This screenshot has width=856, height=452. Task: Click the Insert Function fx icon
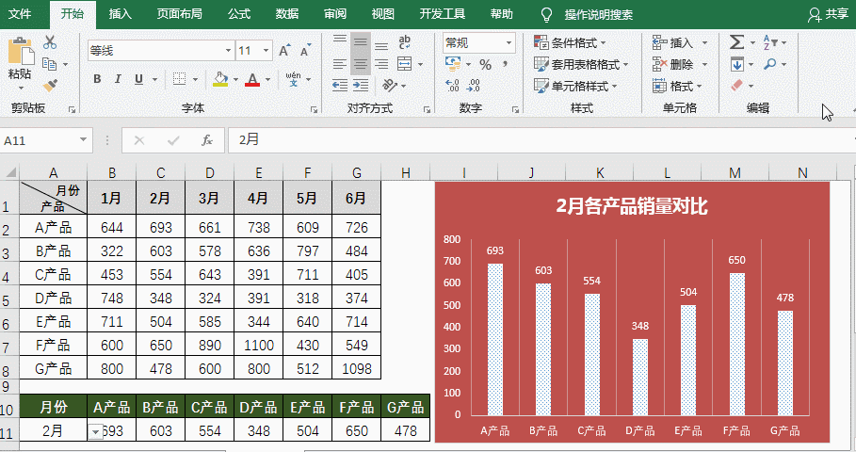point(207,141)
